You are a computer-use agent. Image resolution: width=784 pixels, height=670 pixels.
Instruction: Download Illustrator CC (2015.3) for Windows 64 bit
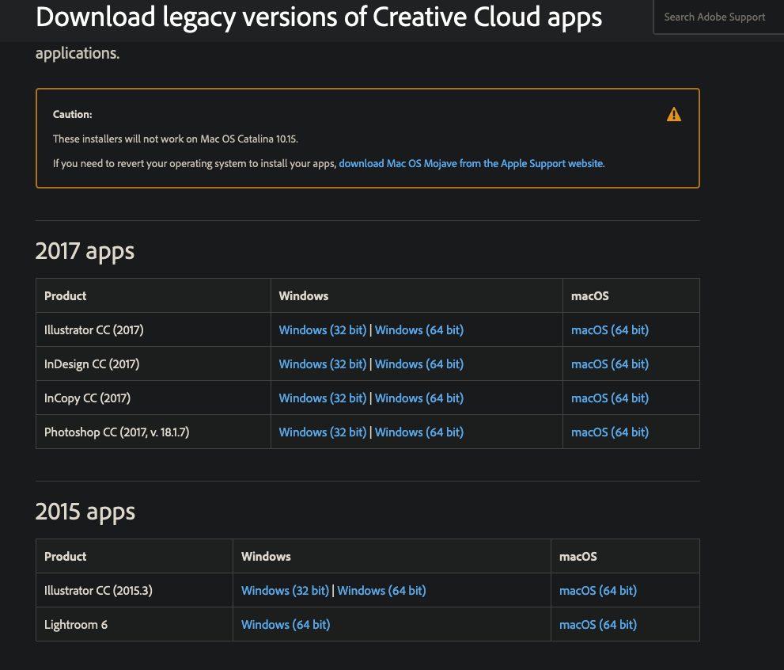pyautogui.click(x=381, y=590)
